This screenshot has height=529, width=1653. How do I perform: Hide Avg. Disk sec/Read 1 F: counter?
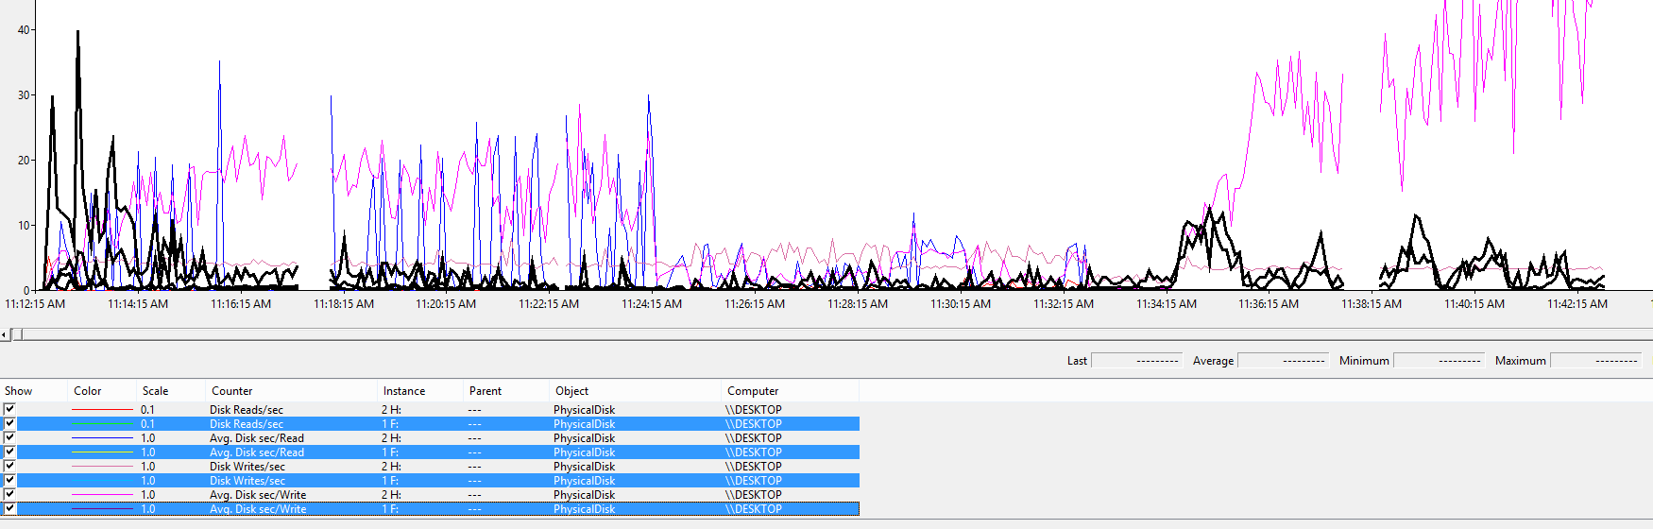pos(9,452)
